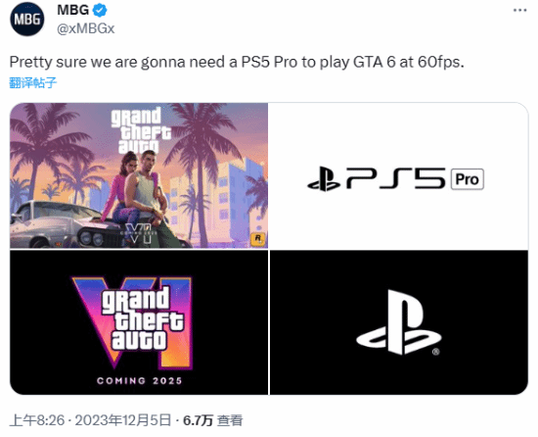The image size is (538, 437).
Task: Open the @xMBGx handle link
Action: (86, 28)
